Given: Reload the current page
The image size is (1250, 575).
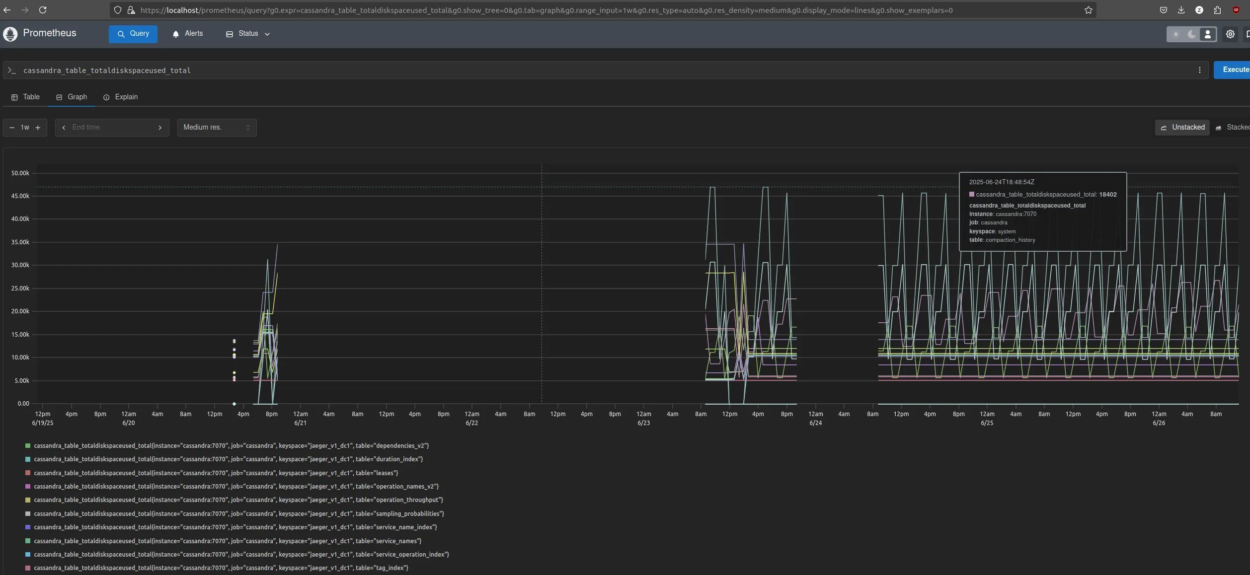Looking at the screenshot, I should 43,10.
